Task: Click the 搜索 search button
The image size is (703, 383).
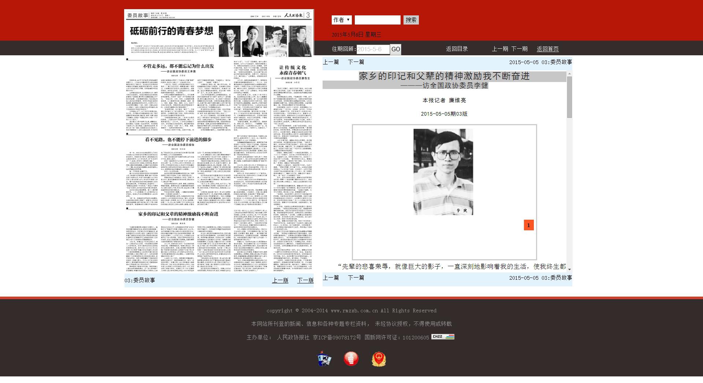Action: point(411,20)
